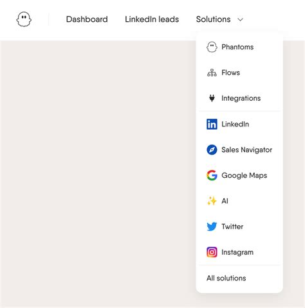This screenshot has width=305, height=308.
Task: Click the LinkedIn logo icon
Action: pos(212,124)
